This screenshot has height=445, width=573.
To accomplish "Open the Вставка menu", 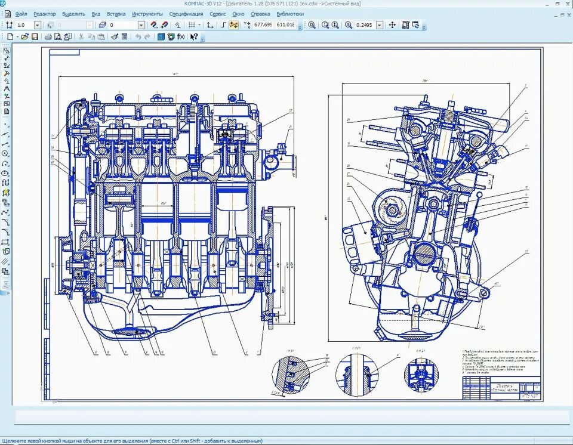I will 116,14.
